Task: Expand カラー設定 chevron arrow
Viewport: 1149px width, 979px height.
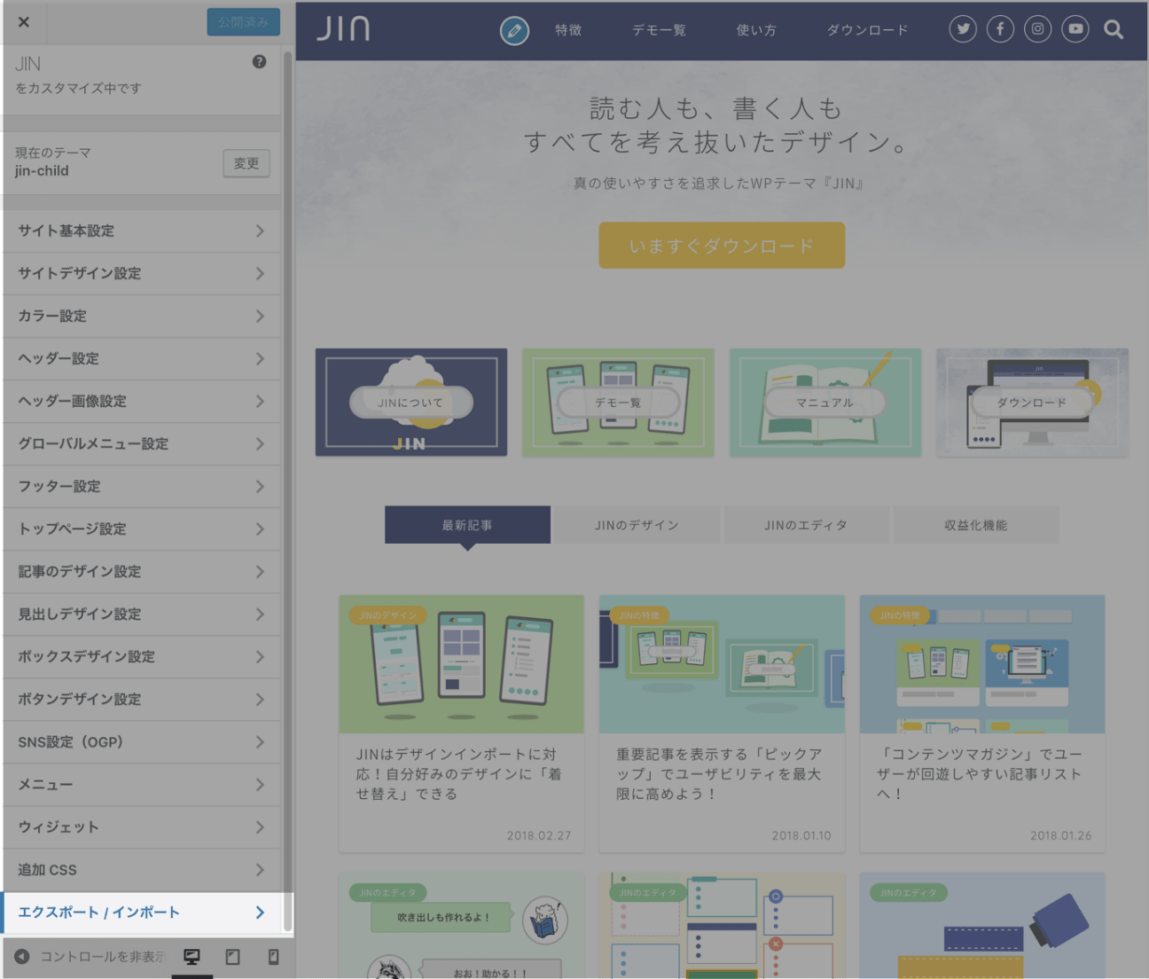Action: click(260, 316)
